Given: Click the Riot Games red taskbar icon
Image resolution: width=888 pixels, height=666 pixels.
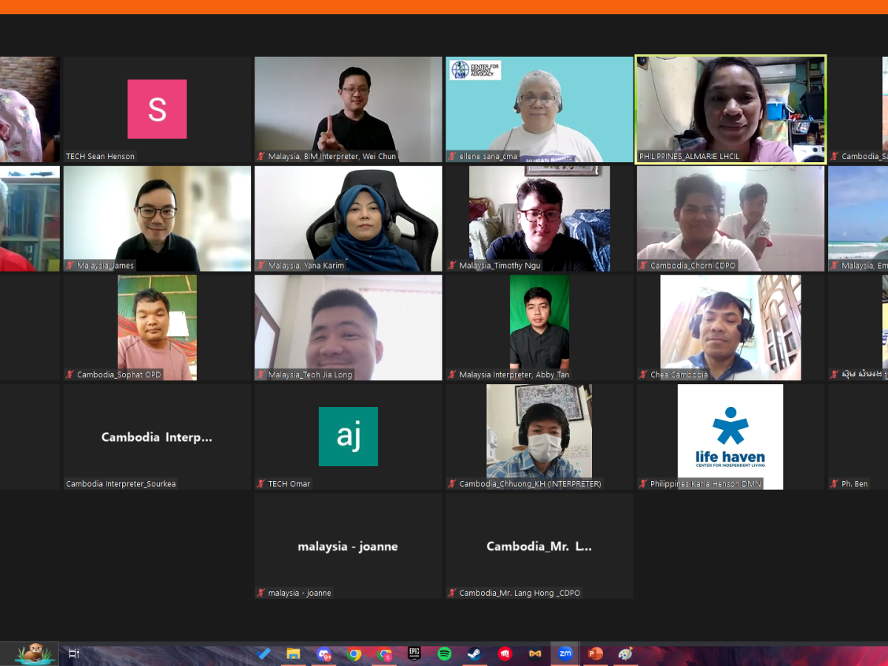Looking at the screenshot, I should click(x=505, y=654).
